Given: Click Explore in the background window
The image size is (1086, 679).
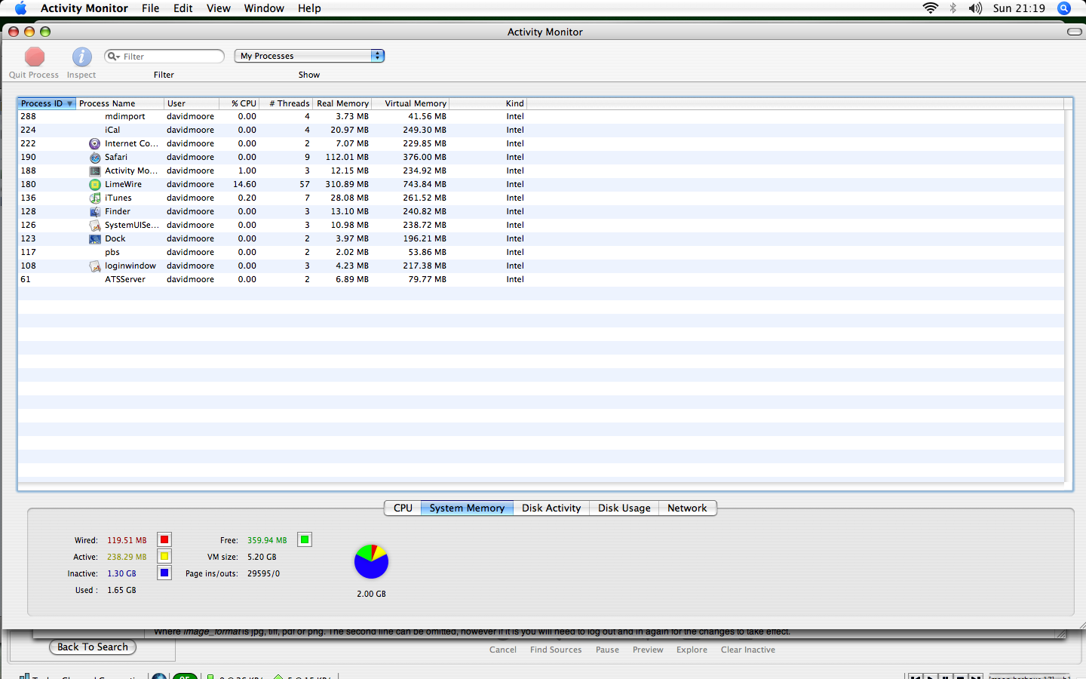Looking at the screenshot, I should click(692, 650).
